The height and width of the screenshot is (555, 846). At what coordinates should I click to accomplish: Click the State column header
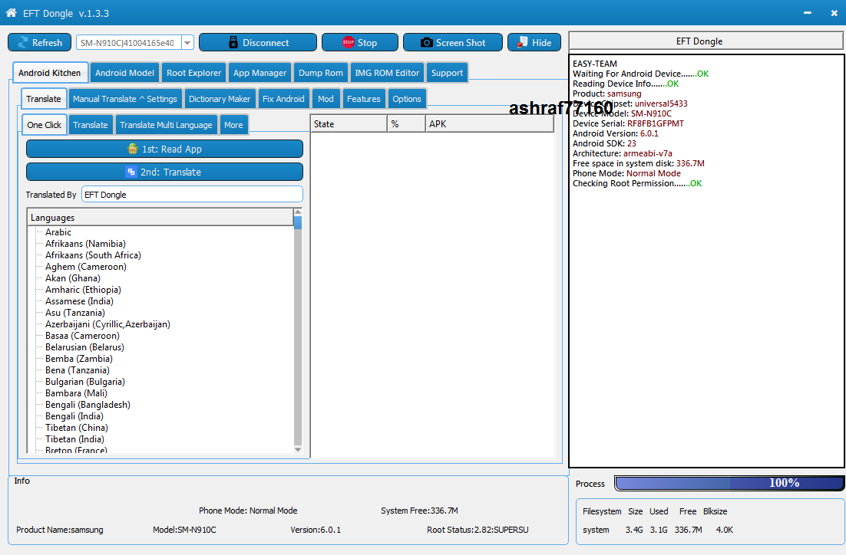(349, 124)
